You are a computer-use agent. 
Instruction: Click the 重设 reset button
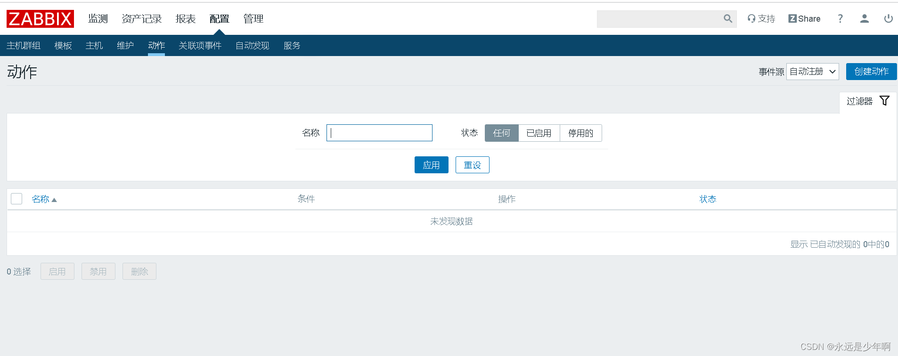pos(473,165)
